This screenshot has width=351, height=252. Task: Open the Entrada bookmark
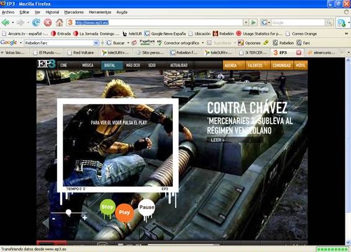click(x=61, y=34)
